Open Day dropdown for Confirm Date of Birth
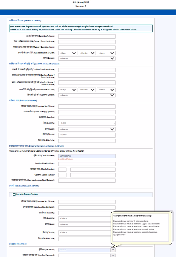Image resolution: width=176 pixels, height=257 pixels. (x=68, y=90)
